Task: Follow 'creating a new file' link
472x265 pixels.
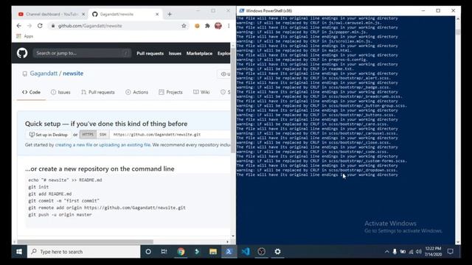Action: 74,145
